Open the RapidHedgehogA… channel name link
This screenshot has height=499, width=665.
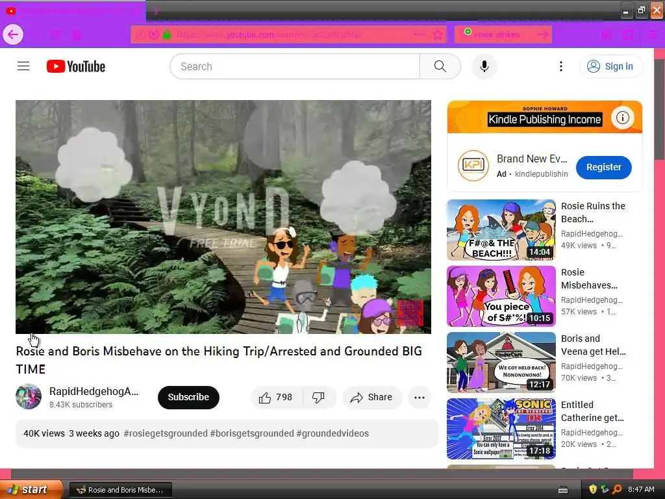pyautogui.click(x=94, y=391)
